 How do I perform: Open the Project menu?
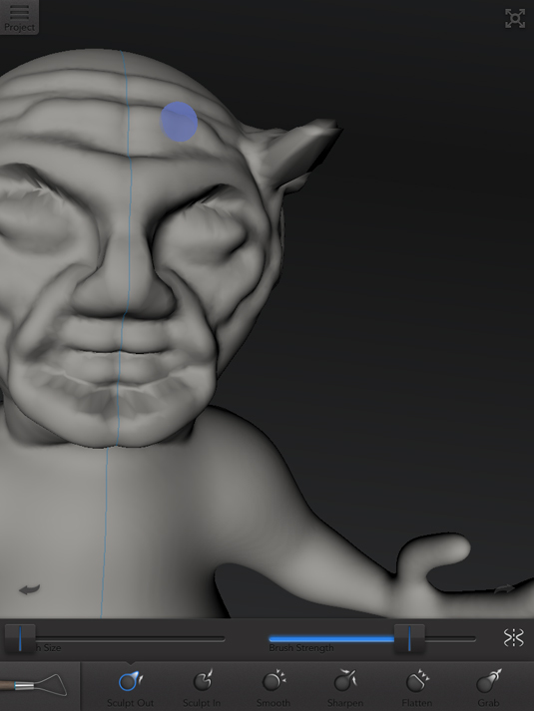point(19,17)
